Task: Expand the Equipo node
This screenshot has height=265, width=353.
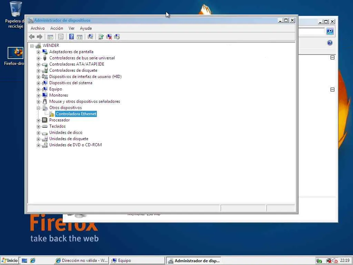Action: 39,89
